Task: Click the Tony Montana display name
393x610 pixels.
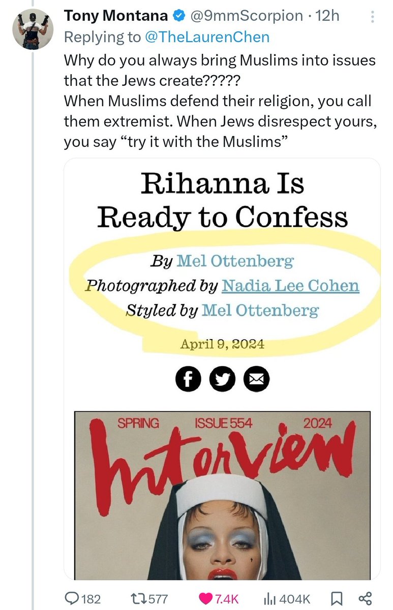Action: [x=115, y=16]
